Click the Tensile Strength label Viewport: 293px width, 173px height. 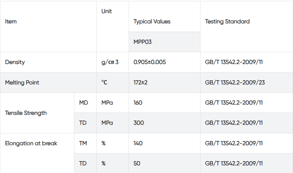(x=26, y=113)
